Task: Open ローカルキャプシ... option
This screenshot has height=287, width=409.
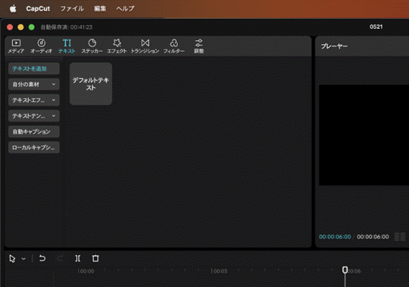Action: [x=34, y=147]
